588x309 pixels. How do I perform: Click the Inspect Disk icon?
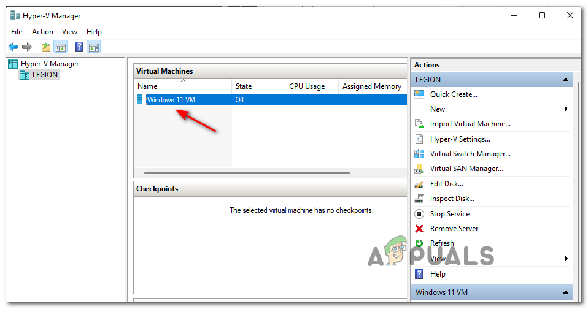[419, 199]
